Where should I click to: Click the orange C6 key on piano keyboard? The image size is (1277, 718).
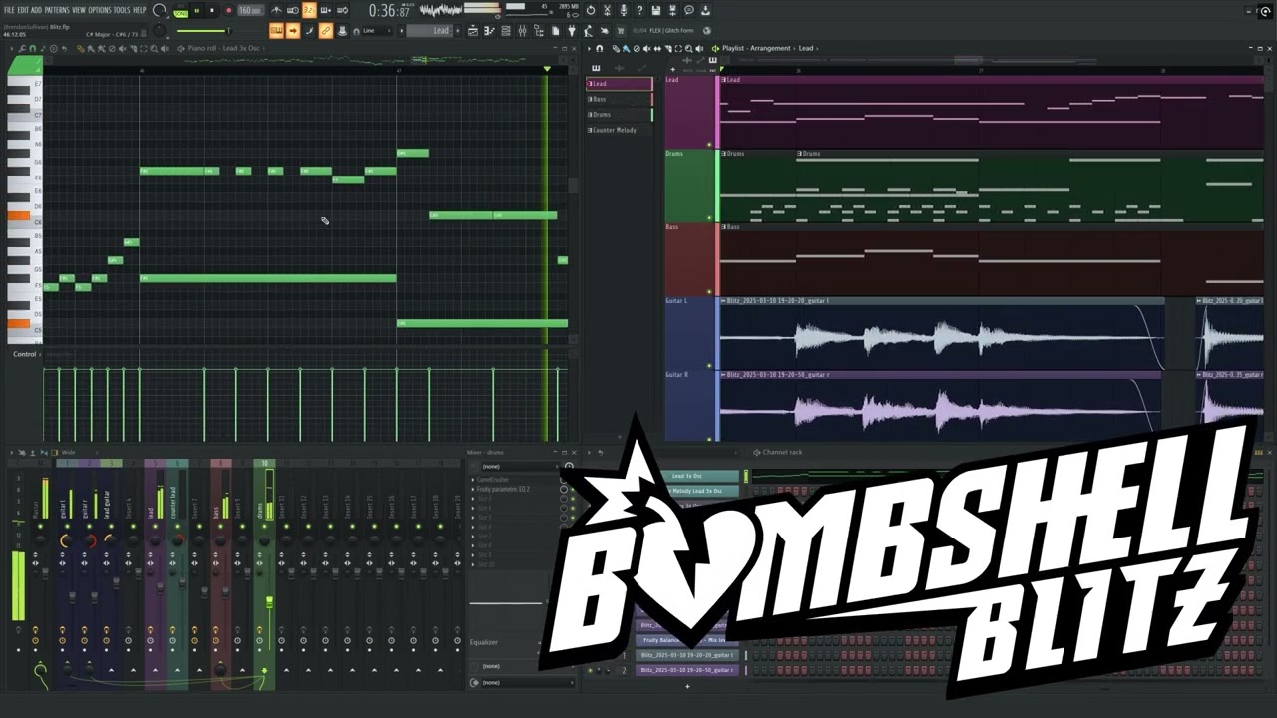click(18, 215)
